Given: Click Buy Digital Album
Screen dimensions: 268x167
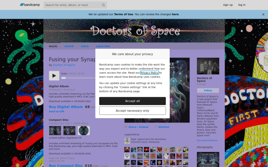Looking at the screenshot, I should (66, 107).
